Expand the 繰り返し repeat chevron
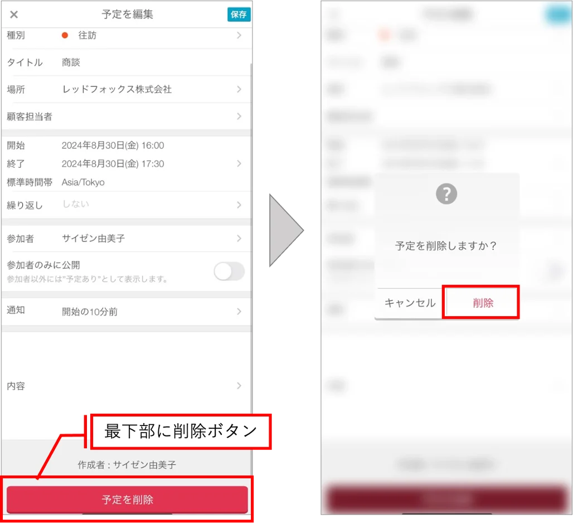The height and width of the screenshot is (523, 573). pyautogui.click(x=239, y=205)
